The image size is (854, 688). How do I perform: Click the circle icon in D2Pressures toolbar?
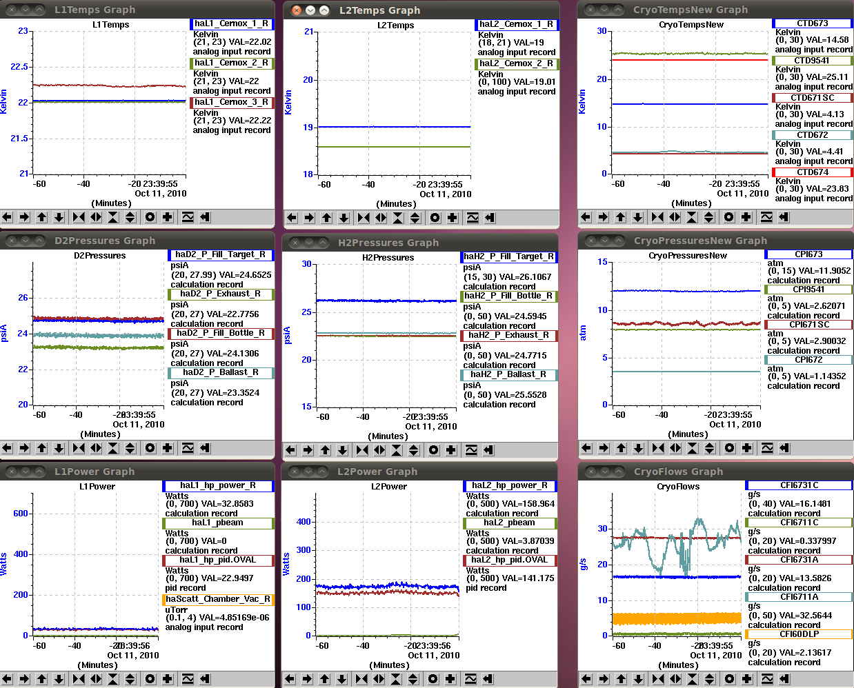(x=150, y=448)
